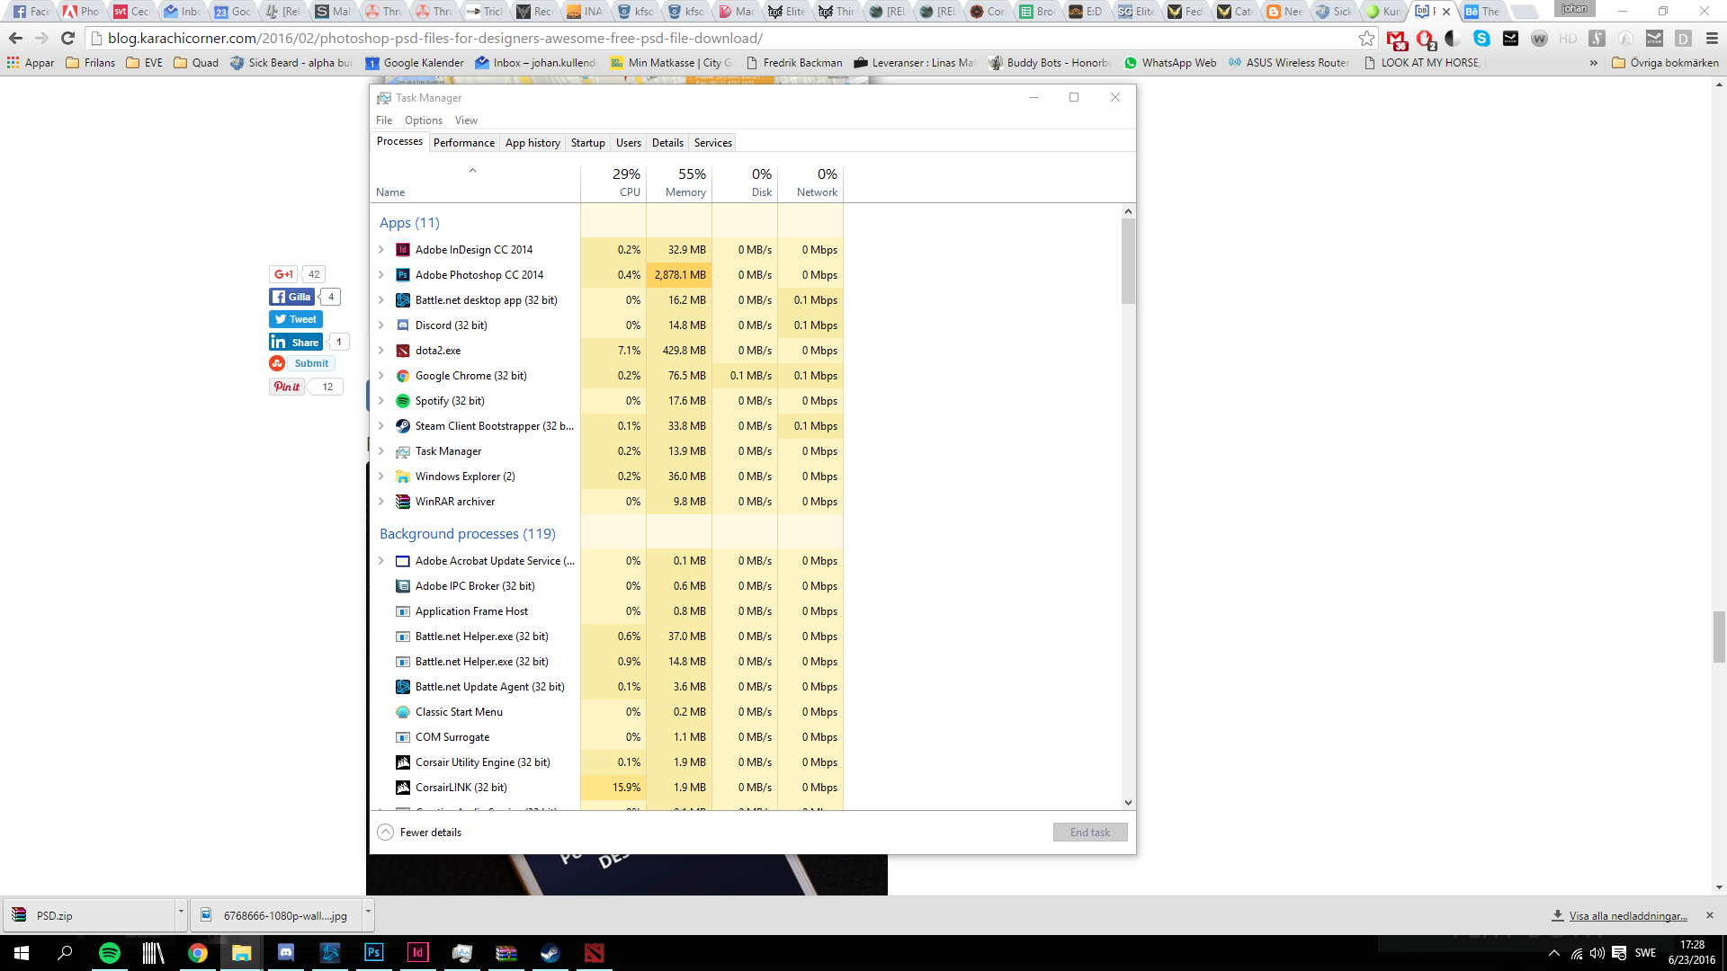Open the Frilans bookmarks folder
The image size is (1727, 971).
coord(91,63)
